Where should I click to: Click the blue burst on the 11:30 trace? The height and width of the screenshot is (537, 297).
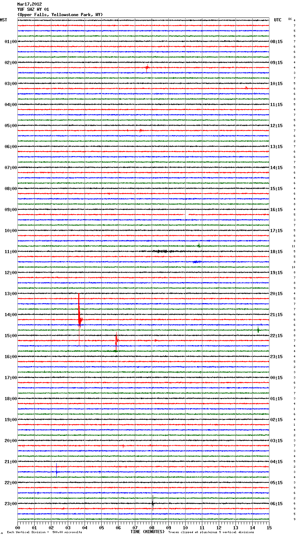click(x=197, y=262)
